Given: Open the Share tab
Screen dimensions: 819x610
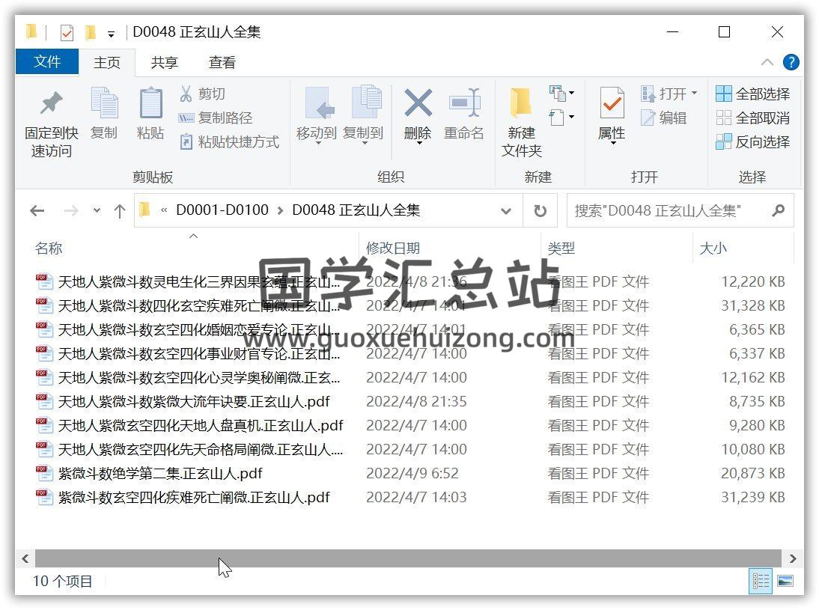Looking at the screenshot, I should pyautogui.click(x=164, y=63).
